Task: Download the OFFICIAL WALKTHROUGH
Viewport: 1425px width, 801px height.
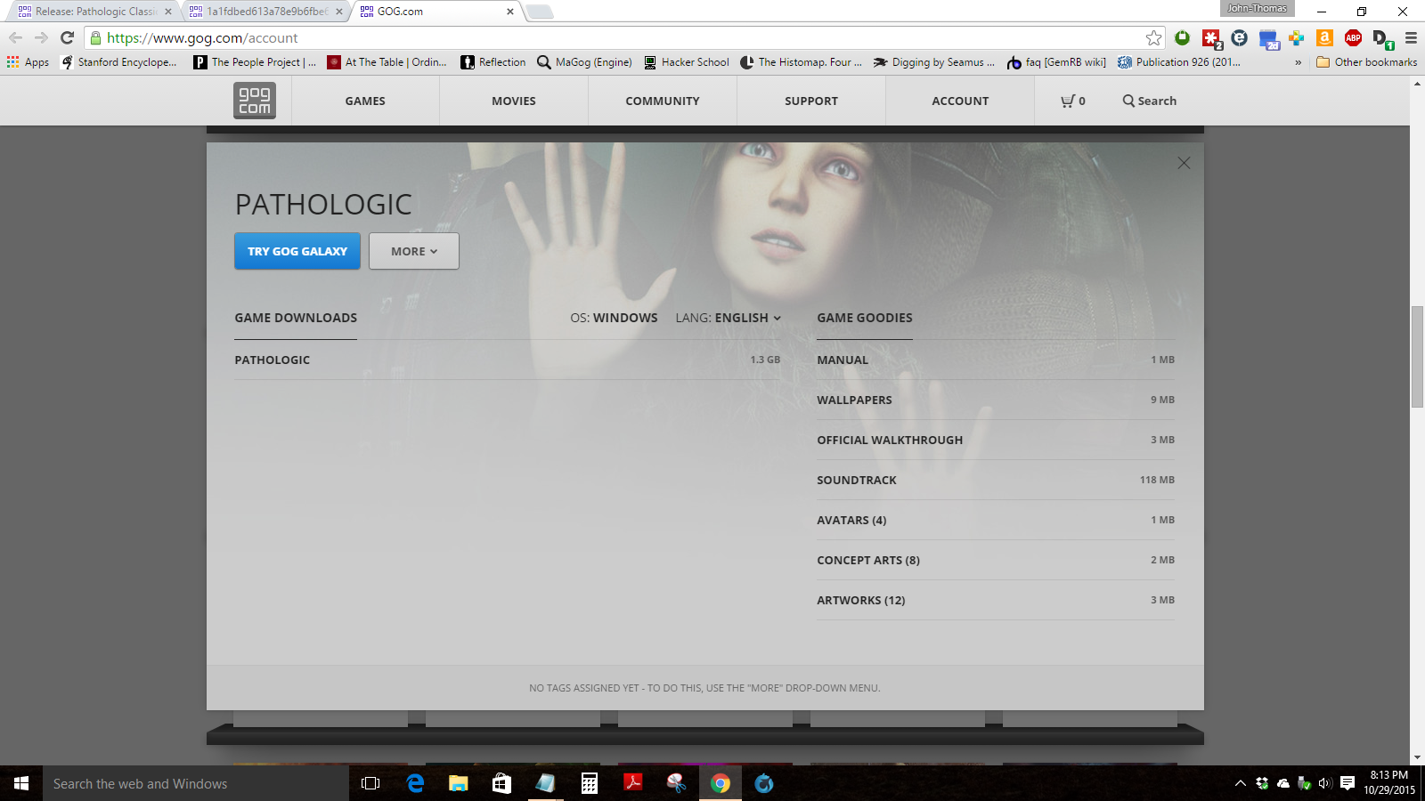Action: (996, 440)
